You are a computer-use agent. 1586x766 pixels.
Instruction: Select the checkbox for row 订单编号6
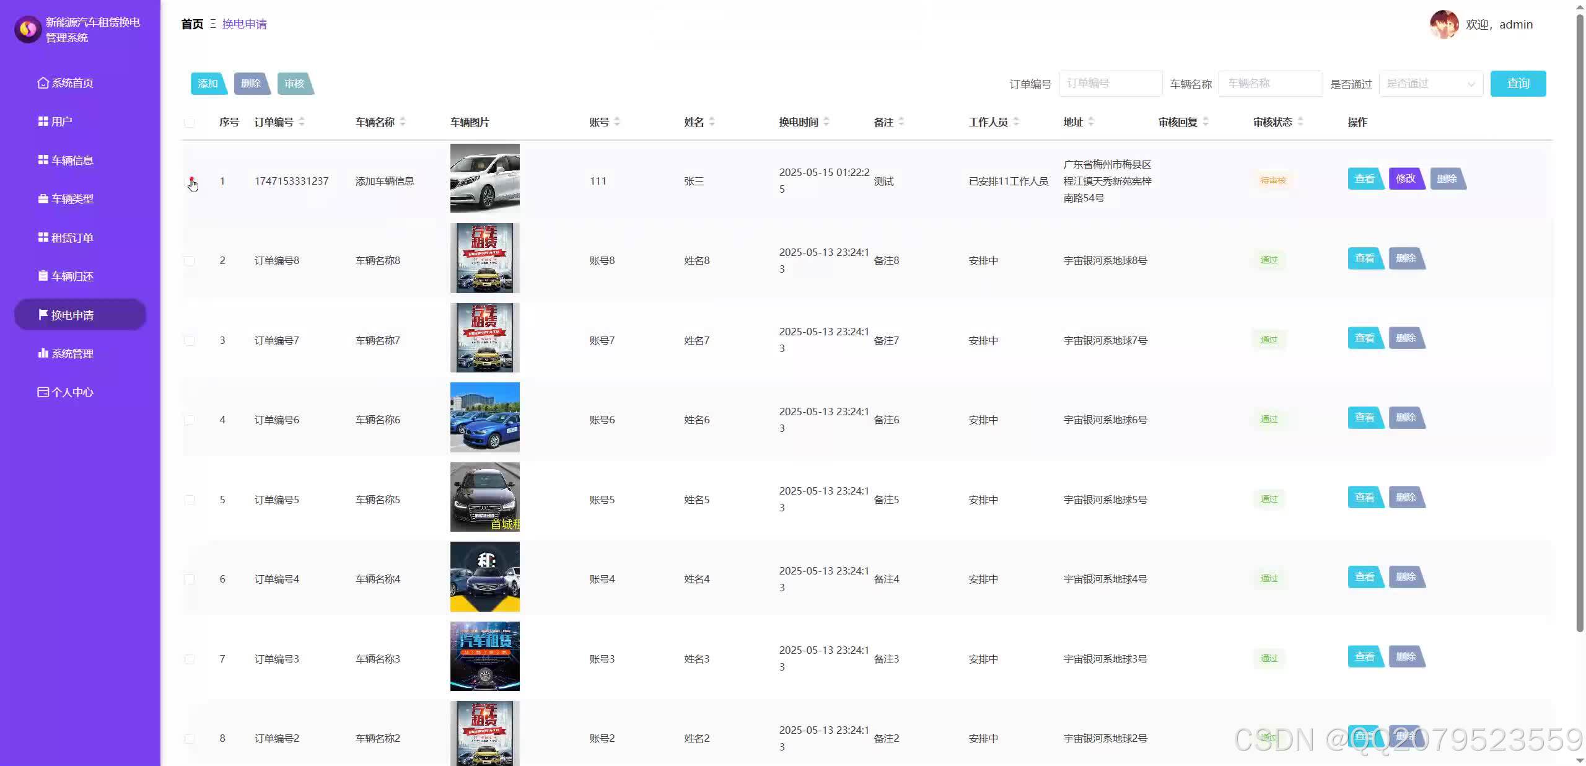point(190,420)
